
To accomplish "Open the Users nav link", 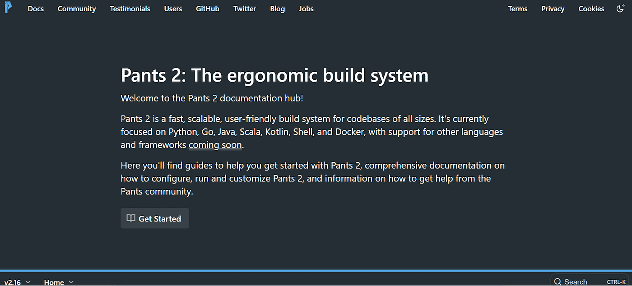I will click(x=173, y=9).
